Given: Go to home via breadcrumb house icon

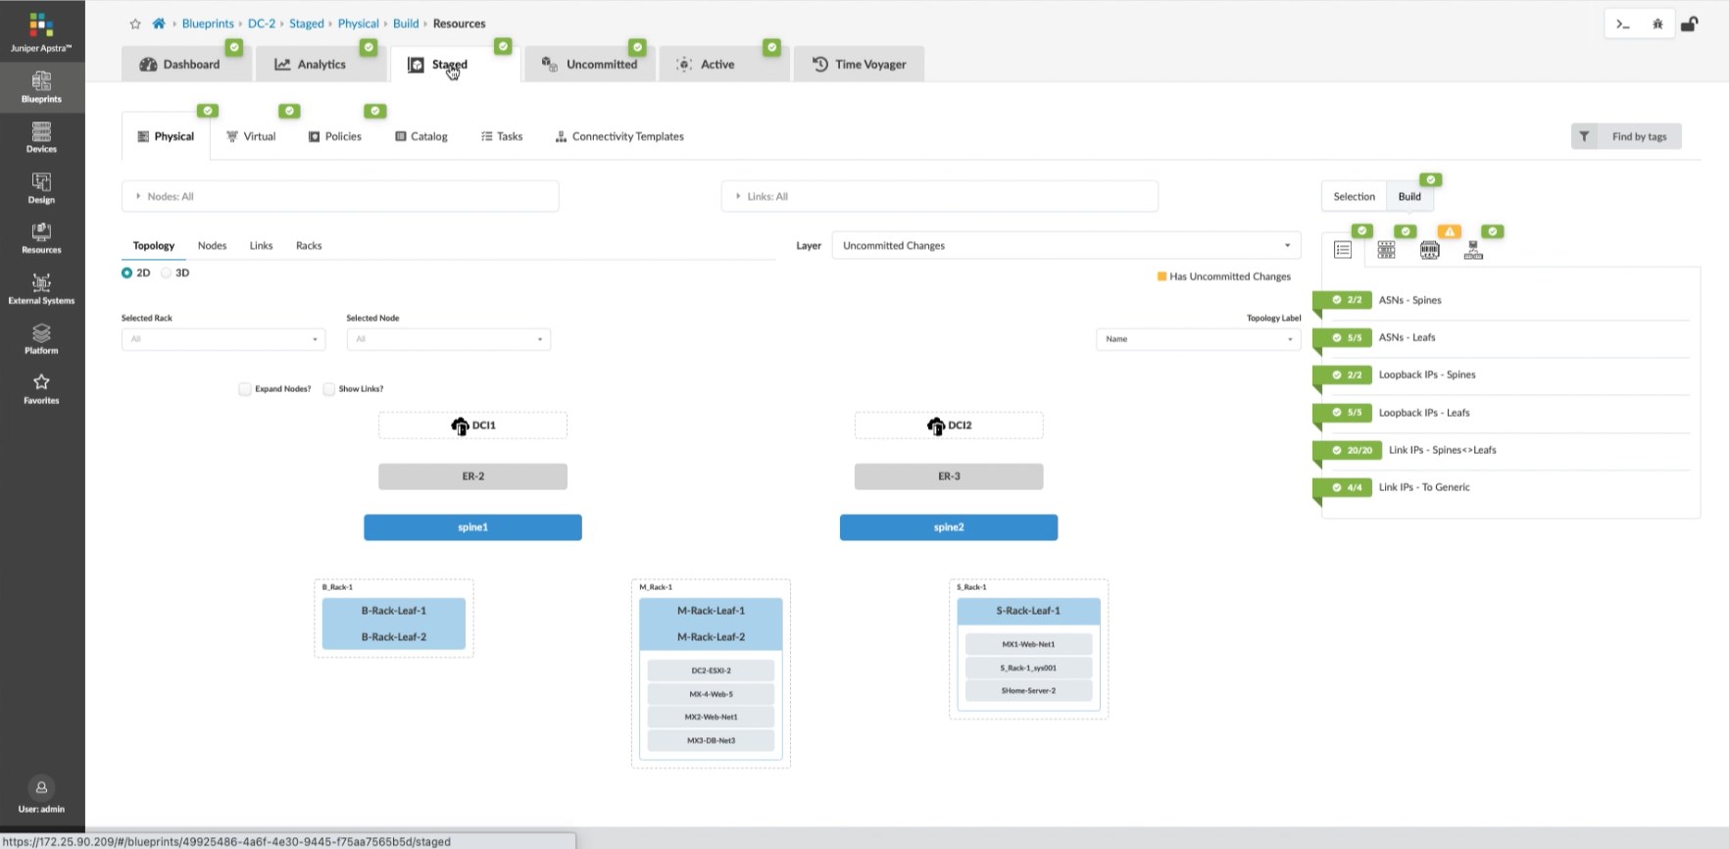Looking at the screenshot, I should pyautogui.click(x=158, y=24).
